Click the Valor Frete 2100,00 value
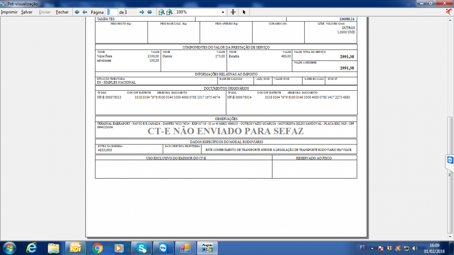 click(153, 56)
